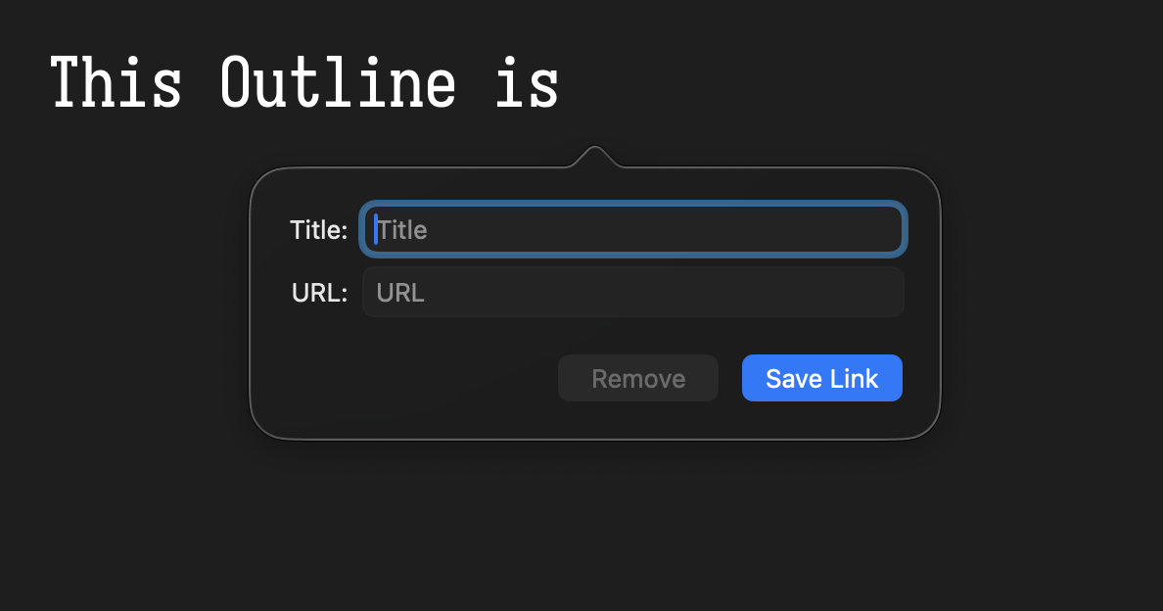The image size is (1163, 611).
Task: Click the word "Outline" in the heading
Action: tap(338, 82)
